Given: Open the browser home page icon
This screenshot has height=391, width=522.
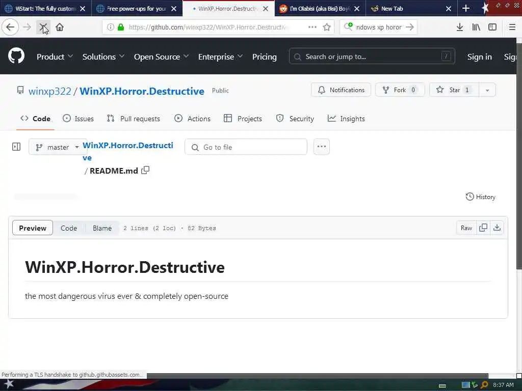Looking at the screenshot, I should (60, 27).
